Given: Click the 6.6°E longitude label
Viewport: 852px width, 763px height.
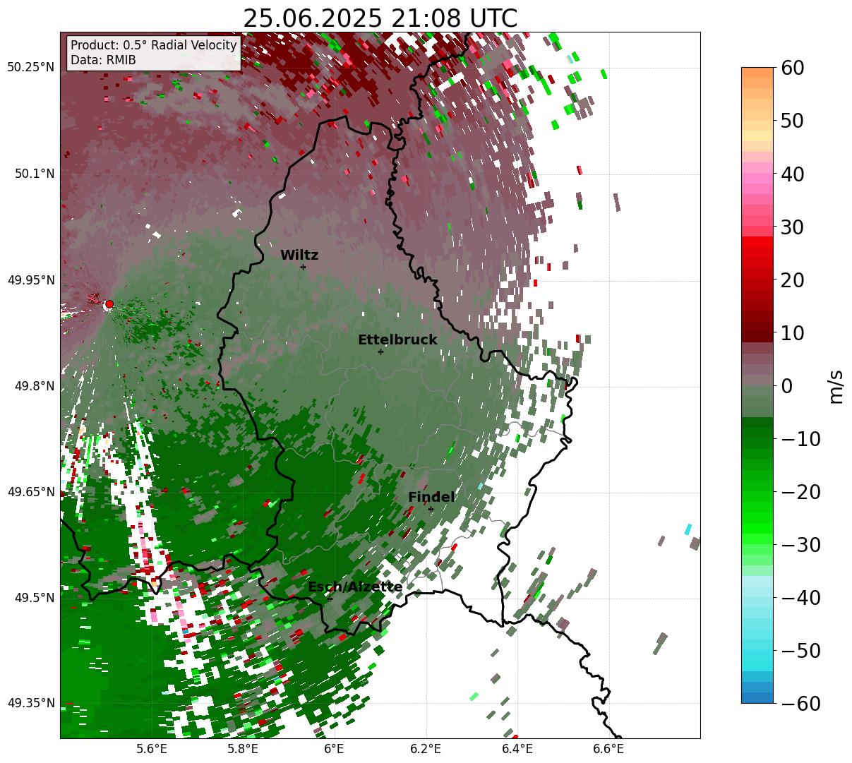Looking at the screenshot, I should coord(608,749).
